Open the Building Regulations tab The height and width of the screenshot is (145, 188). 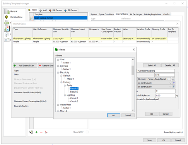coord(153,14)
